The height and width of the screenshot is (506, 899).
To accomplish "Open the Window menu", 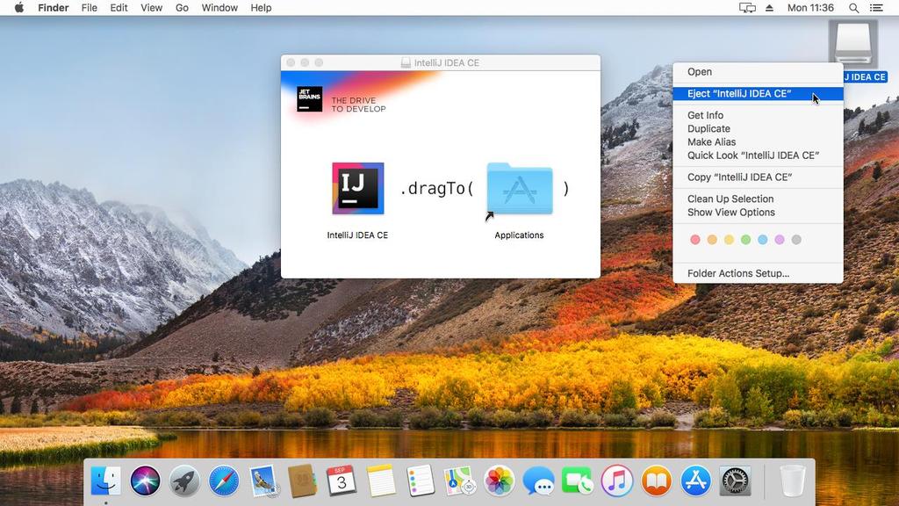I will [219, 7].
